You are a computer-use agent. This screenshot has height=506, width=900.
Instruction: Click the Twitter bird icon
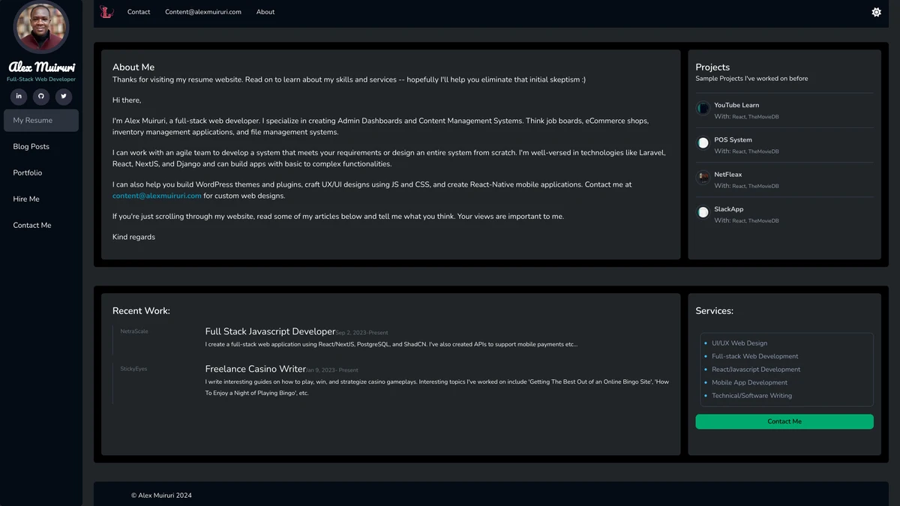64,96
